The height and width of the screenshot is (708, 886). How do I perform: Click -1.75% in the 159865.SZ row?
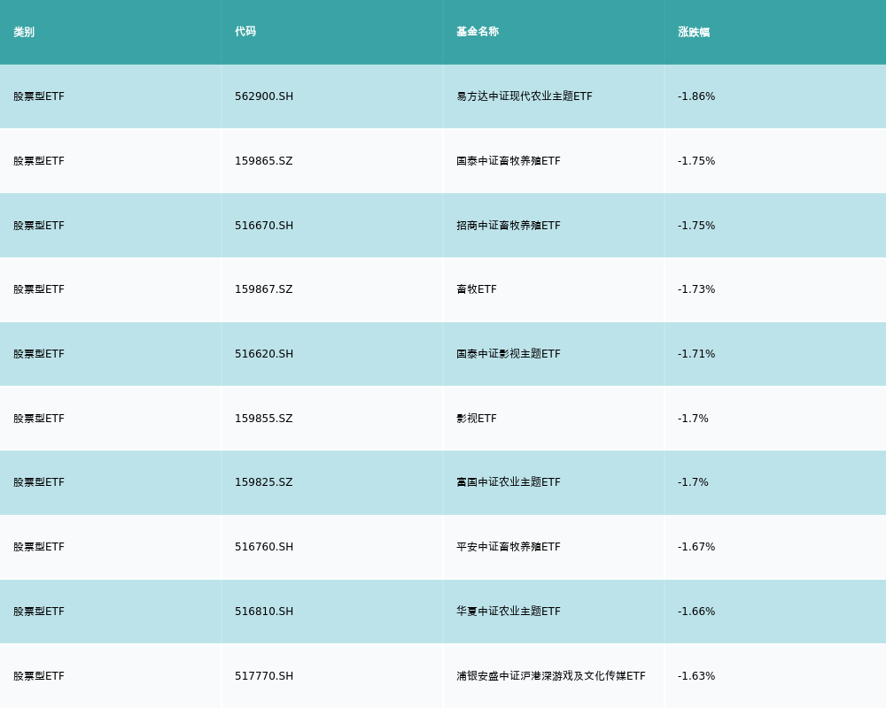point(696,161)
